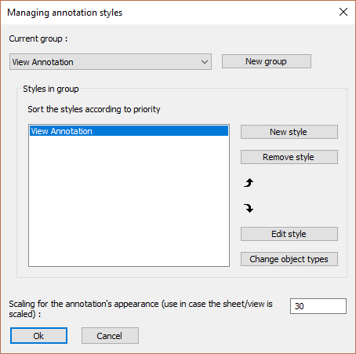Click the Scaling for the annotation's appearance label

pyautogui.click(x=140, y=308)
